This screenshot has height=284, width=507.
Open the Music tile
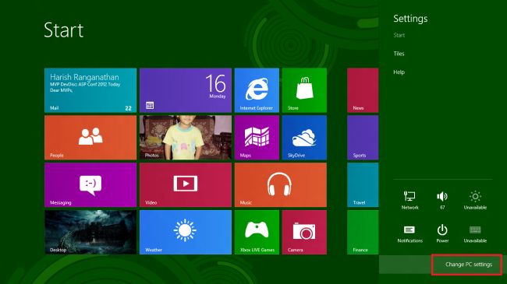[281, 185]
